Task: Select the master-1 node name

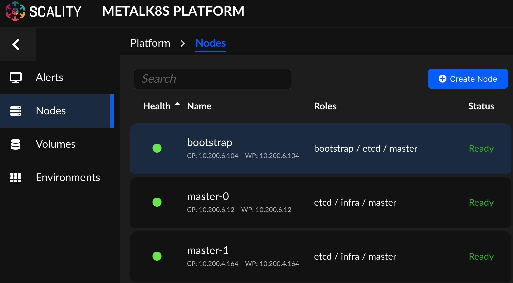Action: [208, 250]
